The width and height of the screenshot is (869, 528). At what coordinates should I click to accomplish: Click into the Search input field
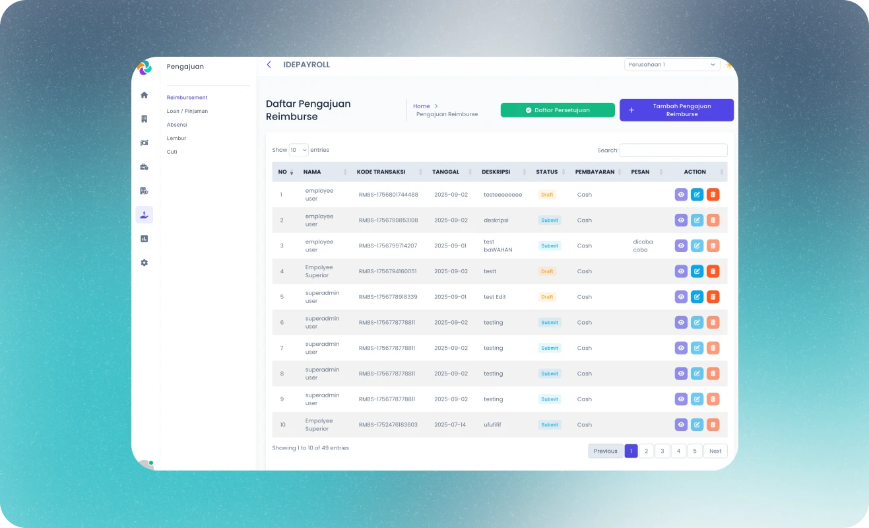674,150
